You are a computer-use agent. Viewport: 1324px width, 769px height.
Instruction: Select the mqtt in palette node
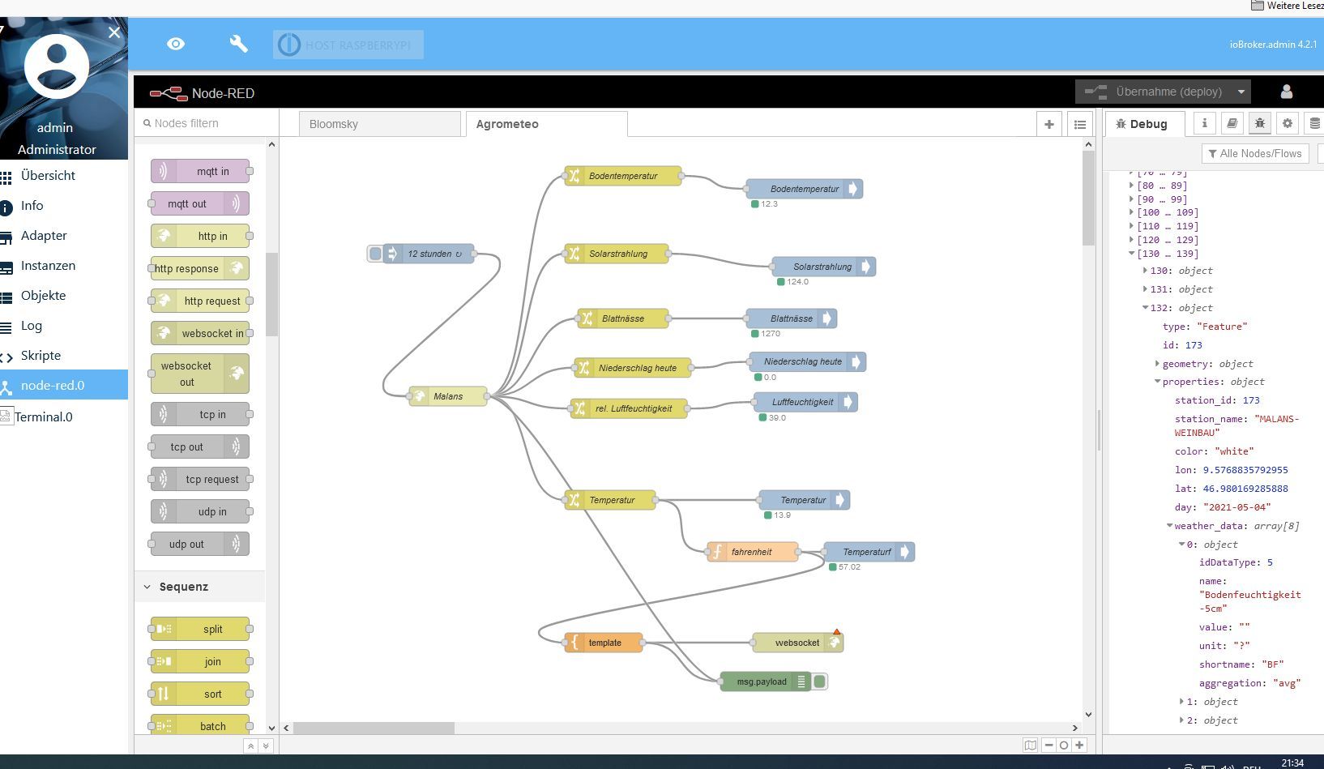(200, 171)
